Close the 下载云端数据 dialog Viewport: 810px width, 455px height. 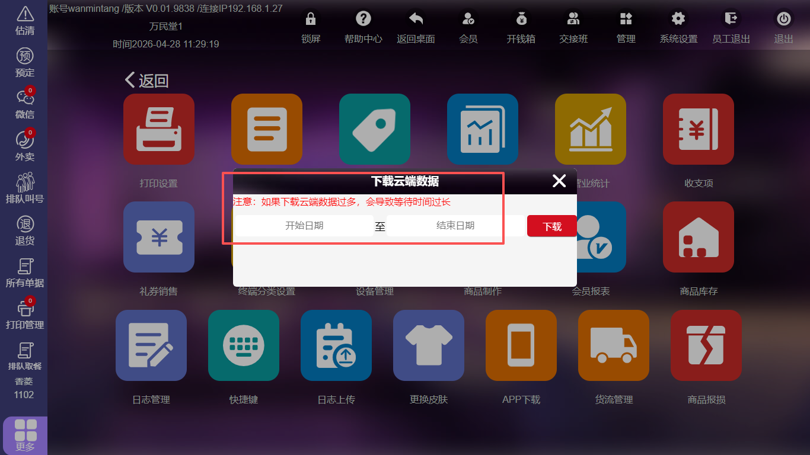tap(559, 181)
